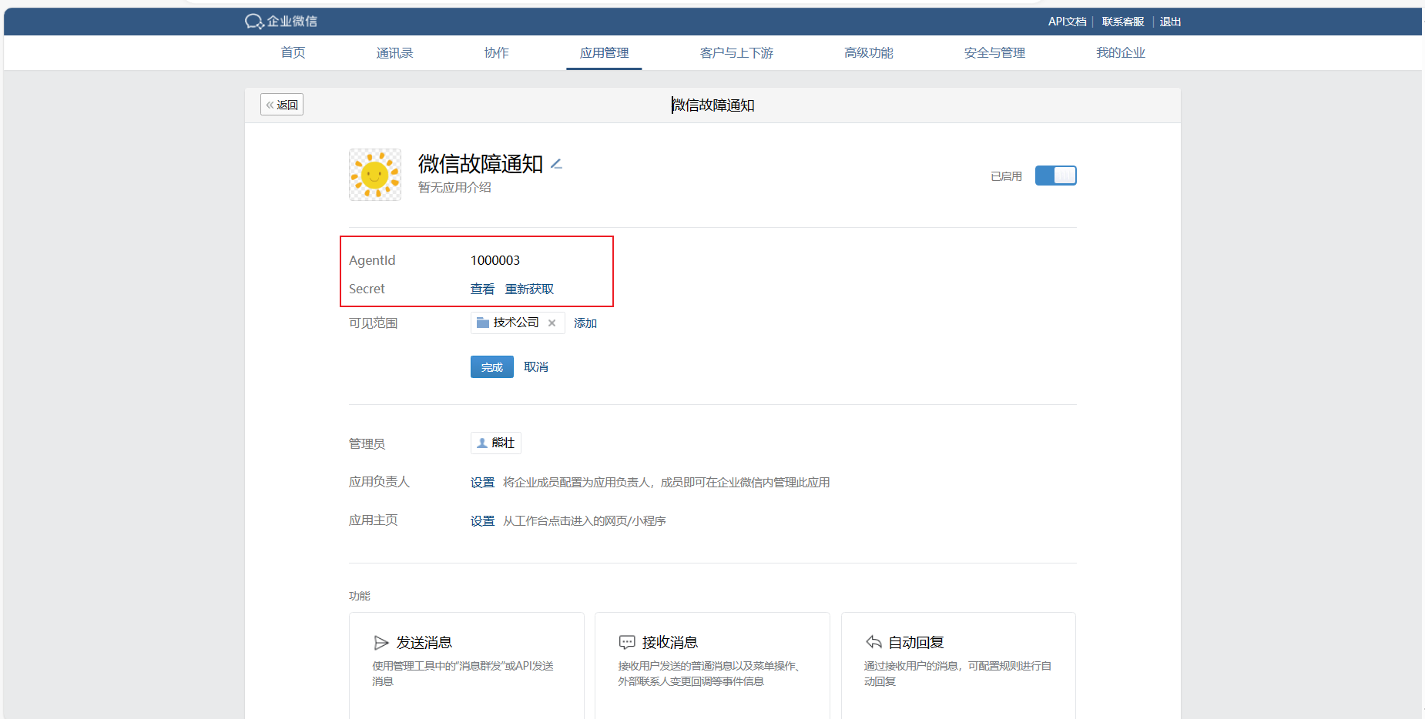Click the AgentId value 1000003
This screenshot has height=719, width=1425.
[x=495, y=260]
